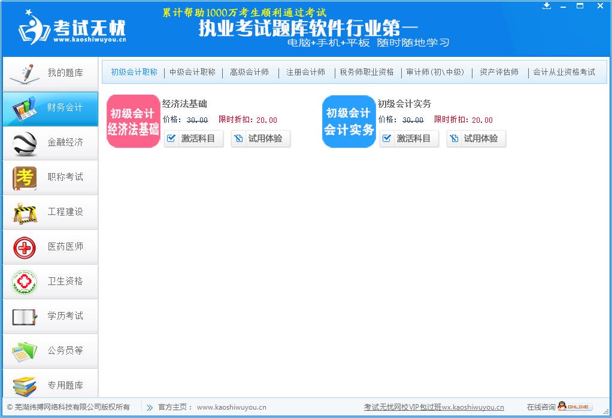Select the 学历考试 notebook icon
Viewport: 612px width, 418px height.
pyautogui.click(x=24, y=317)
